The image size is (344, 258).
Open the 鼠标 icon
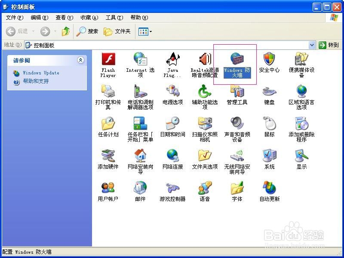point(269,123)
